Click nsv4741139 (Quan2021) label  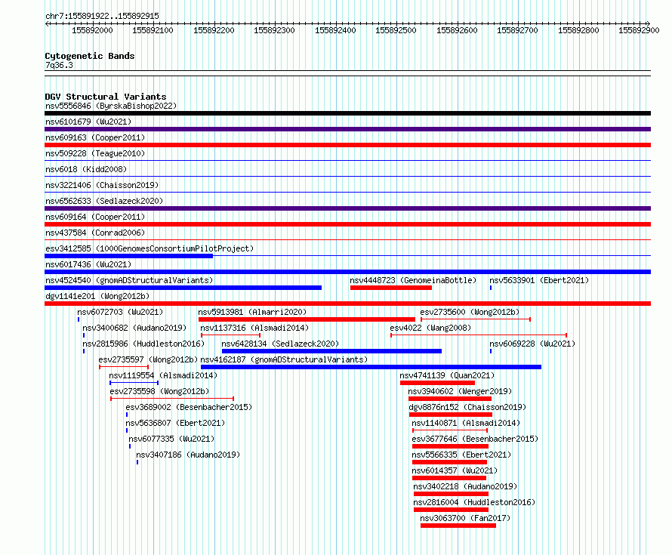(447, 375)
